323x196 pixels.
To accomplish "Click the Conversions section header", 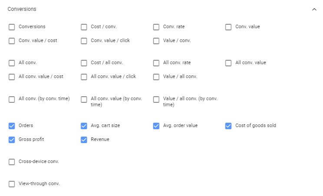I will click(22, 9).
